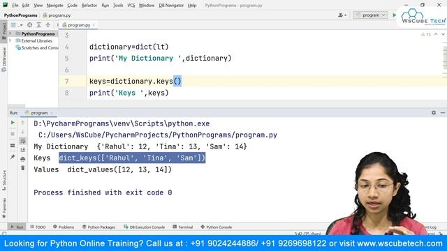
Task: Click the highlighted dict_keys output text
Action: point(132,158)
